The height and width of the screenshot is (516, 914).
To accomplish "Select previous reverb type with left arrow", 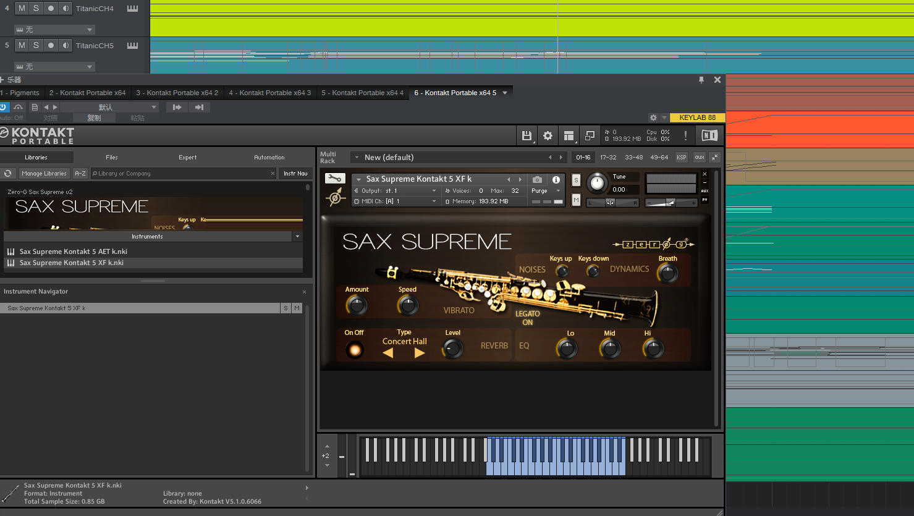I will (388, 353).
